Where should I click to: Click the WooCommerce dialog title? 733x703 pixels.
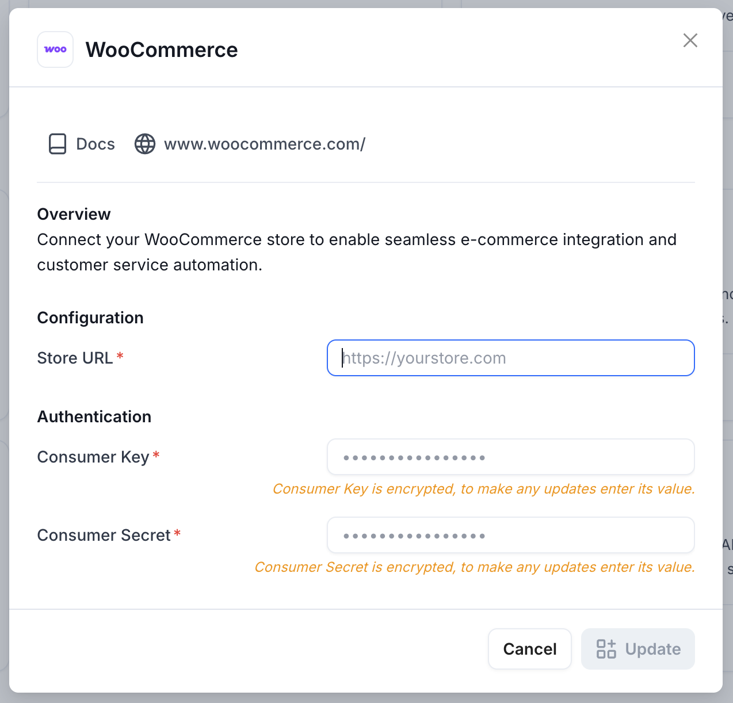162,49
